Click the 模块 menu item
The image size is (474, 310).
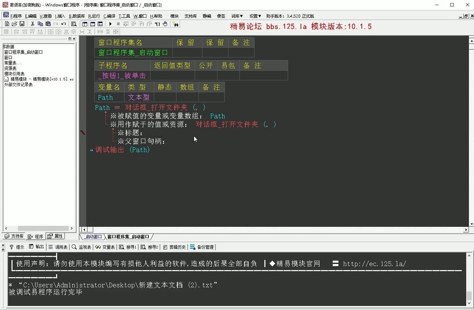(174, 16)
